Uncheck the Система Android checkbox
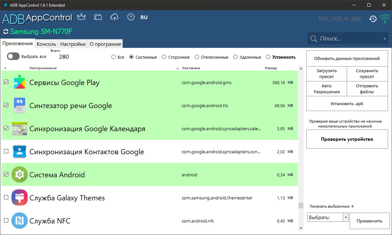This screenshot has height=235, width=392. [x=6, y=174]
